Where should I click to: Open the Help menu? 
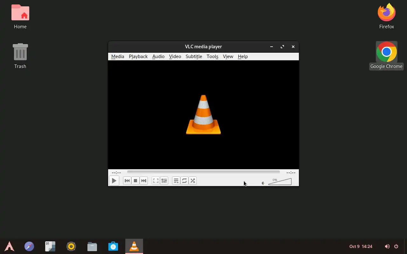243,57
